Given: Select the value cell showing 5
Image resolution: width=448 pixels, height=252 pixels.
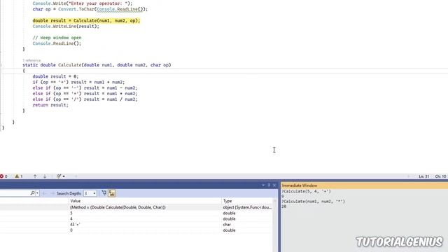Looking at the screenshot, I should [145, 213].
